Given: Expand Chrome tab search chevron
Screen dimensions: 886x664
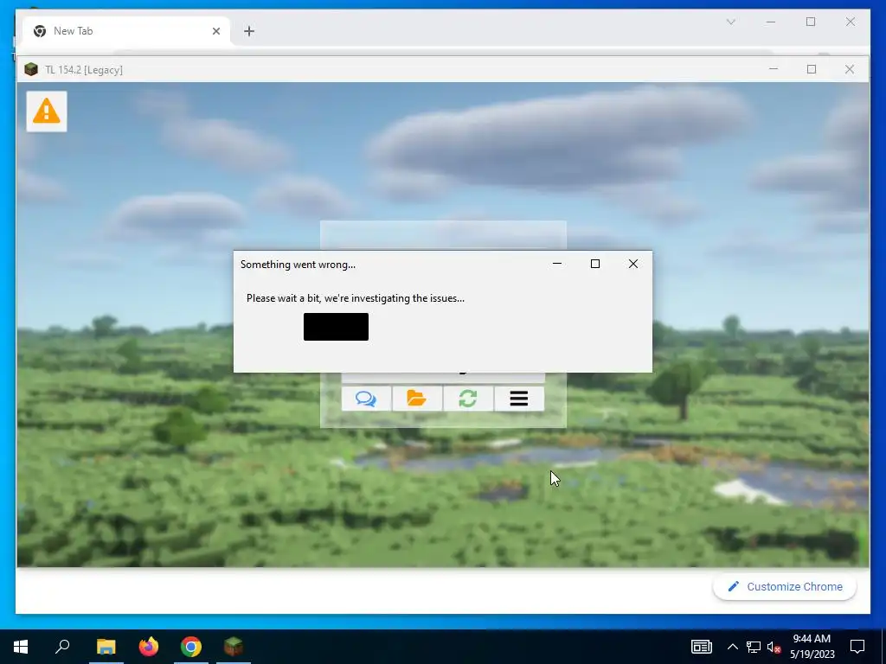Looking at the screenshot, I should [x=730, y=22].
